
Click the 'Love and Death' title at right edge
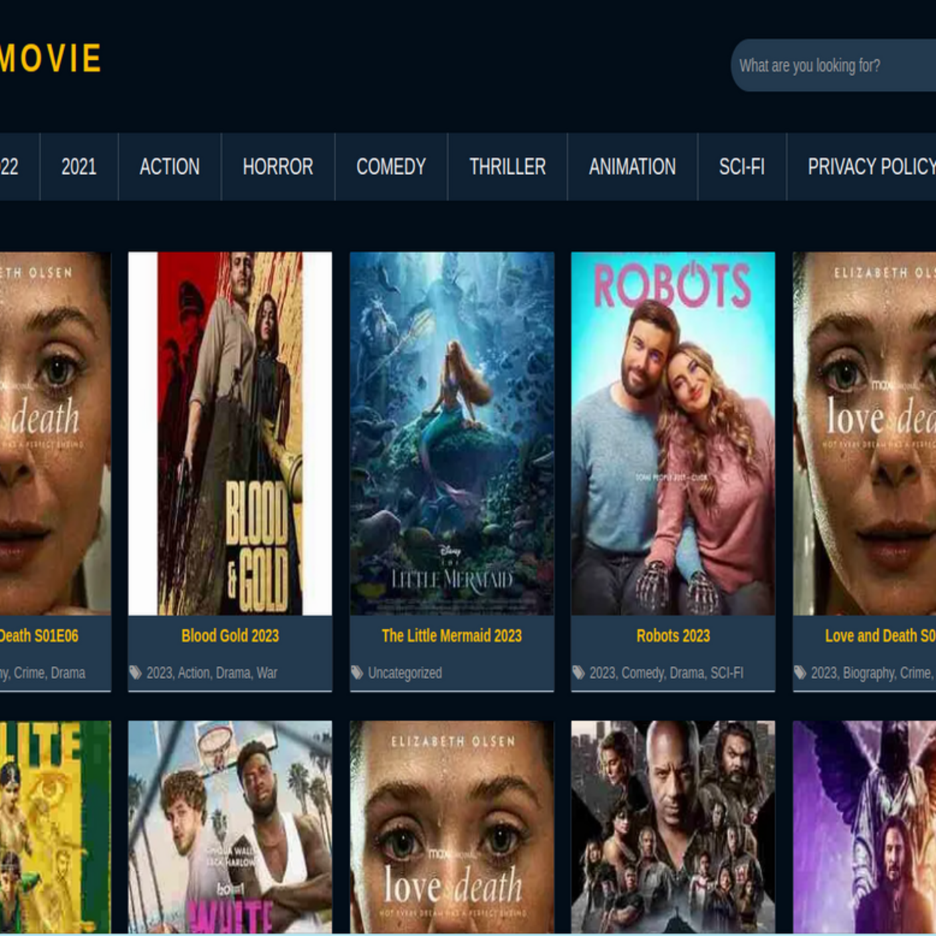[880, 636]
